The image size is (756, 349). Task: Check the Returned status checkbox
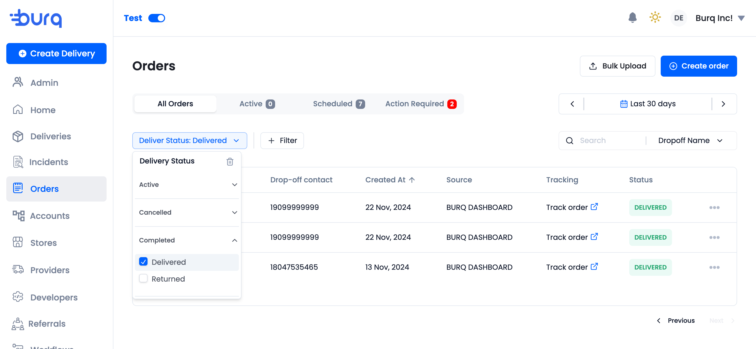pyautogui.click(x=144, y=278)
